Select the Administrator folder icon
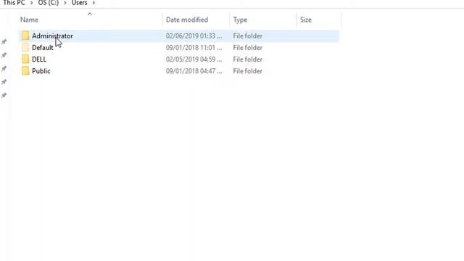The height and width of the screenshot is (261, 464). click(25, 36)
